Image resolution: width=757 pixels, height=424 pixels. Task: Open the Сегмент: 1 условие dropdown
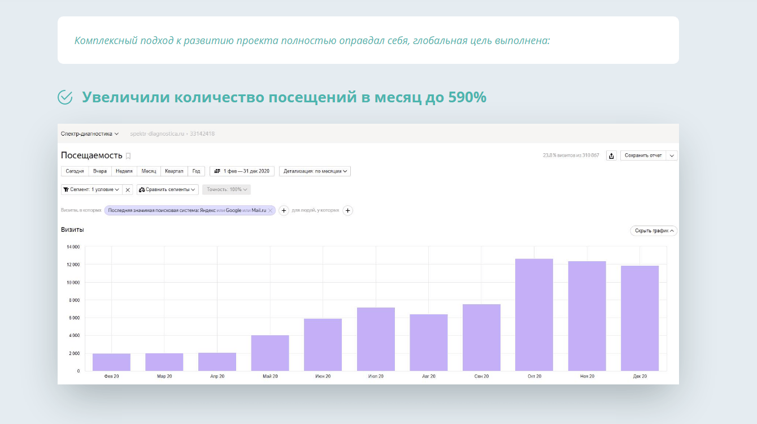click(92, 190)
